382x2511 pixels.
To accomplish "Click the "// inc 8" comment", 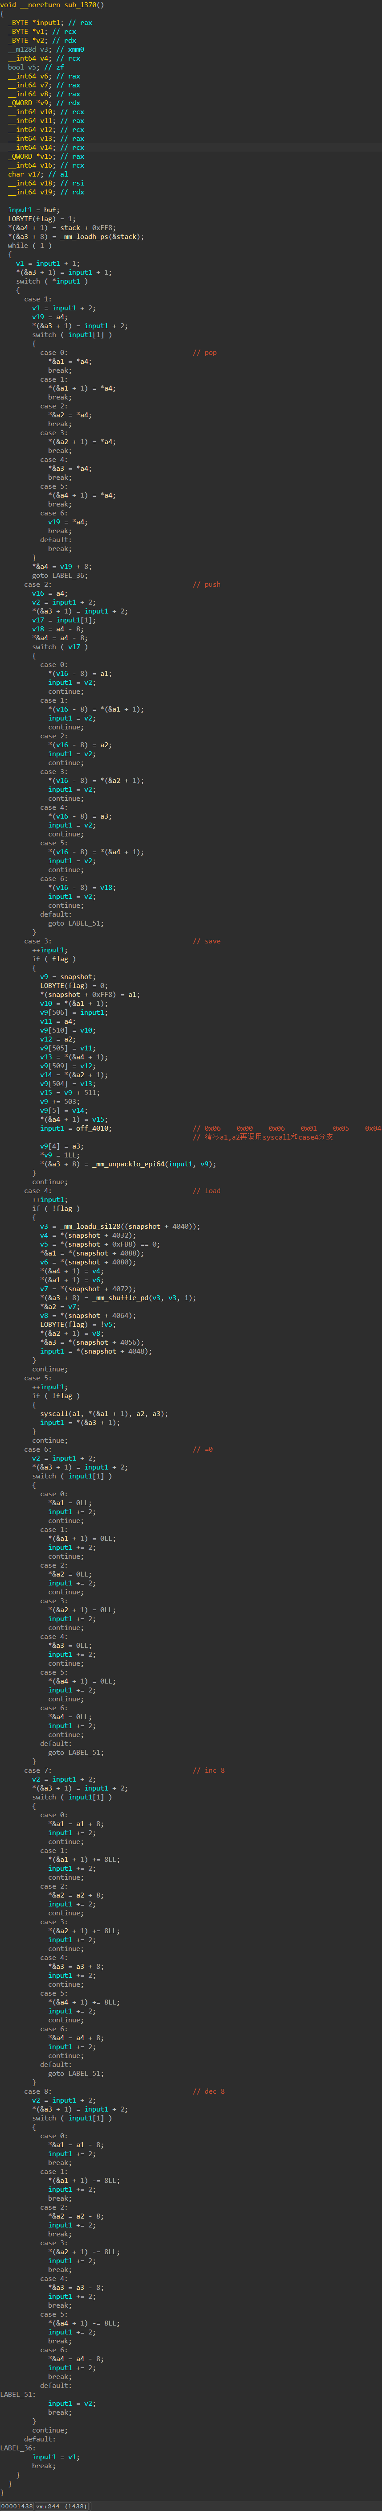I will [209, 1769].
